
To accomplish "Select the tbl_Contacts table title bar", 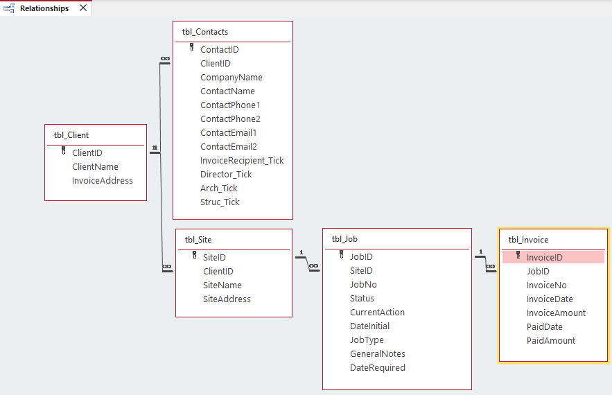I will coord(232,31).
